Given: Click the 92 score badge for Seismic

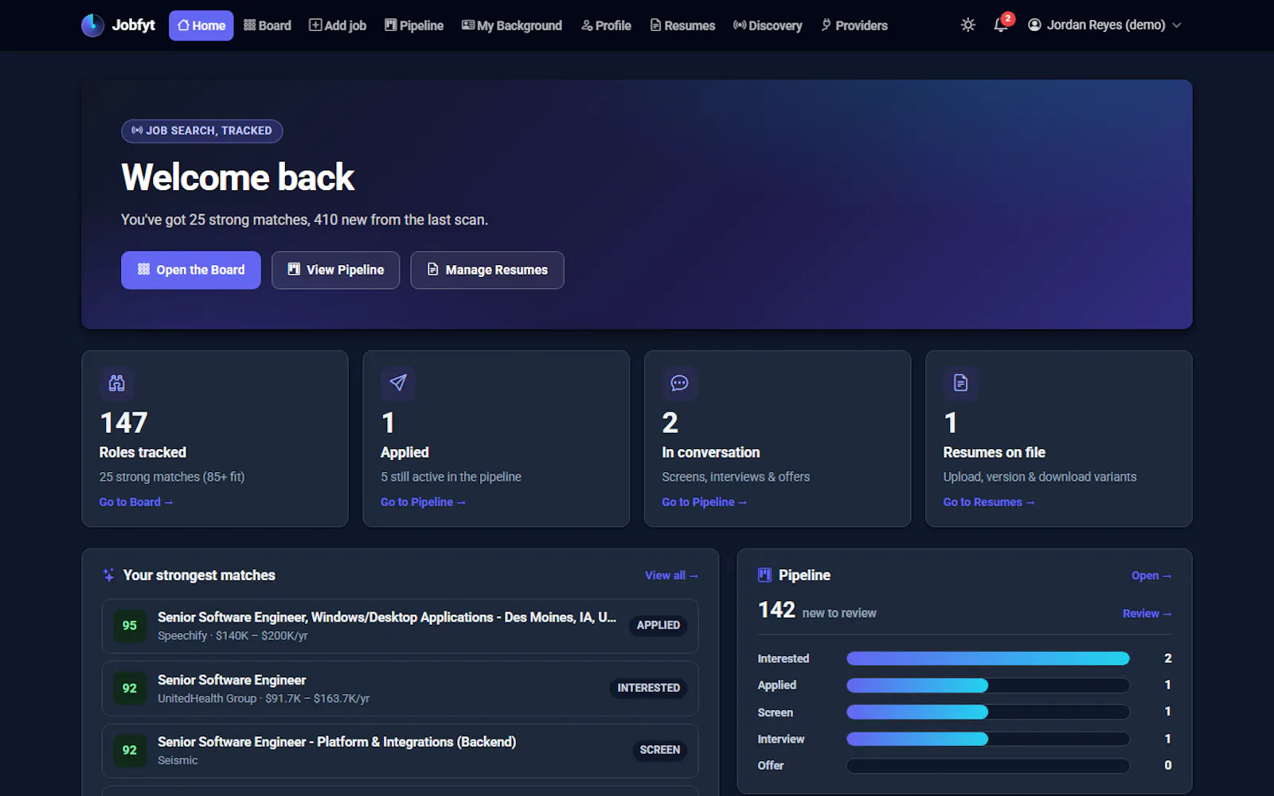Looking at the screenshot, I should (x=130, y=751).
